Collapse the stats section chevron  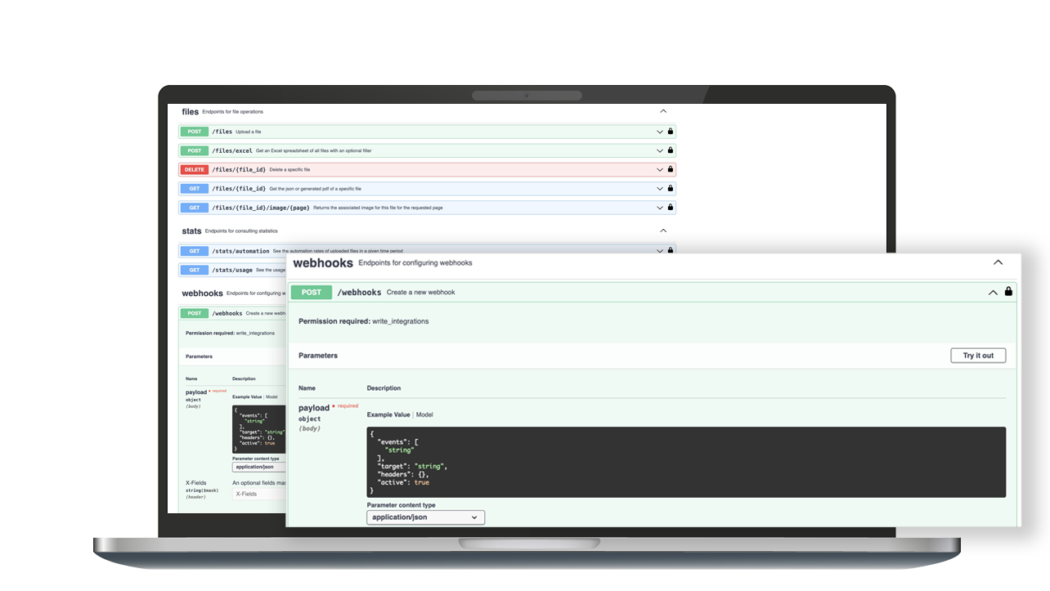tap(663, 231)
